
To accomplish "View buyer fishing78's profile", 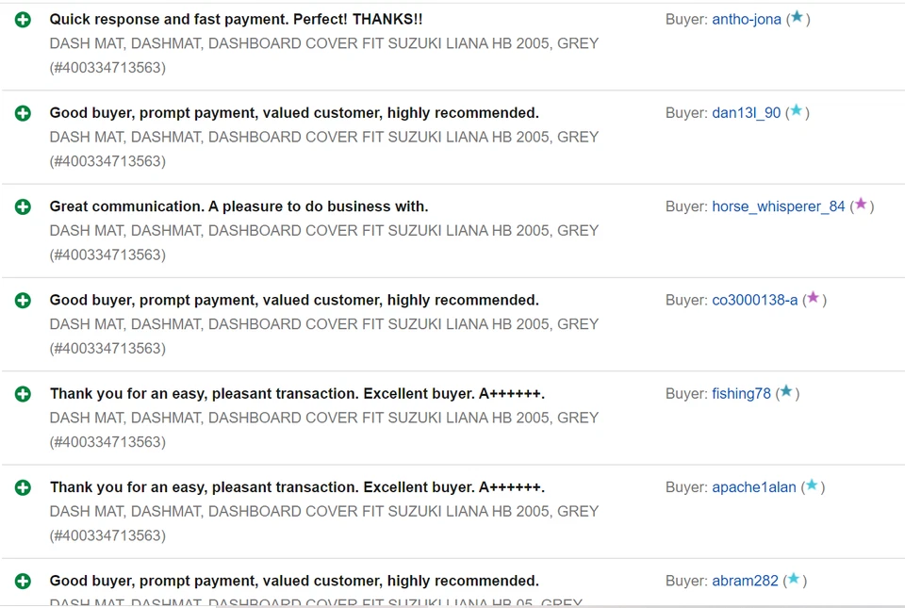I will [x=741, y=394].
